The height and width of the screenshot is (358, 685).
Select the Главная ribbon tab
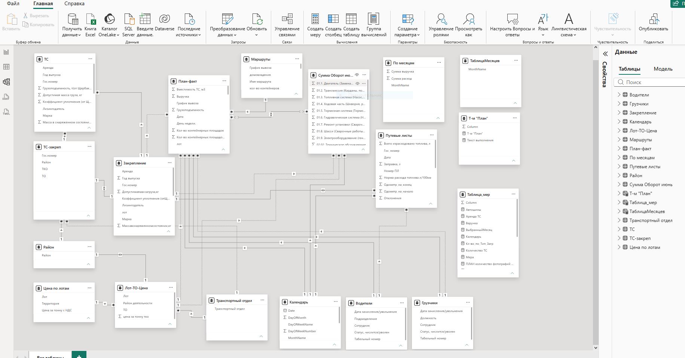click(x=43, y=4)
